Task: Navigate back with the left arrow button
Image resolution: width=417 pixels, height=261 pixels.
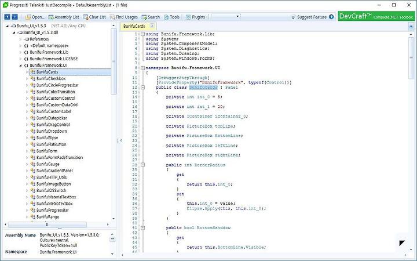Action: 7,17
